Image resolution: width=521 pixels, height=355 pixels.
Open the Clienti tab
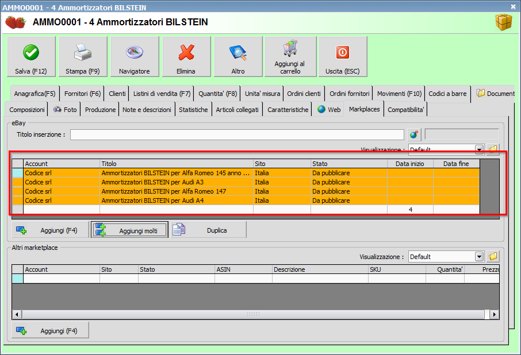pos(117,94)
